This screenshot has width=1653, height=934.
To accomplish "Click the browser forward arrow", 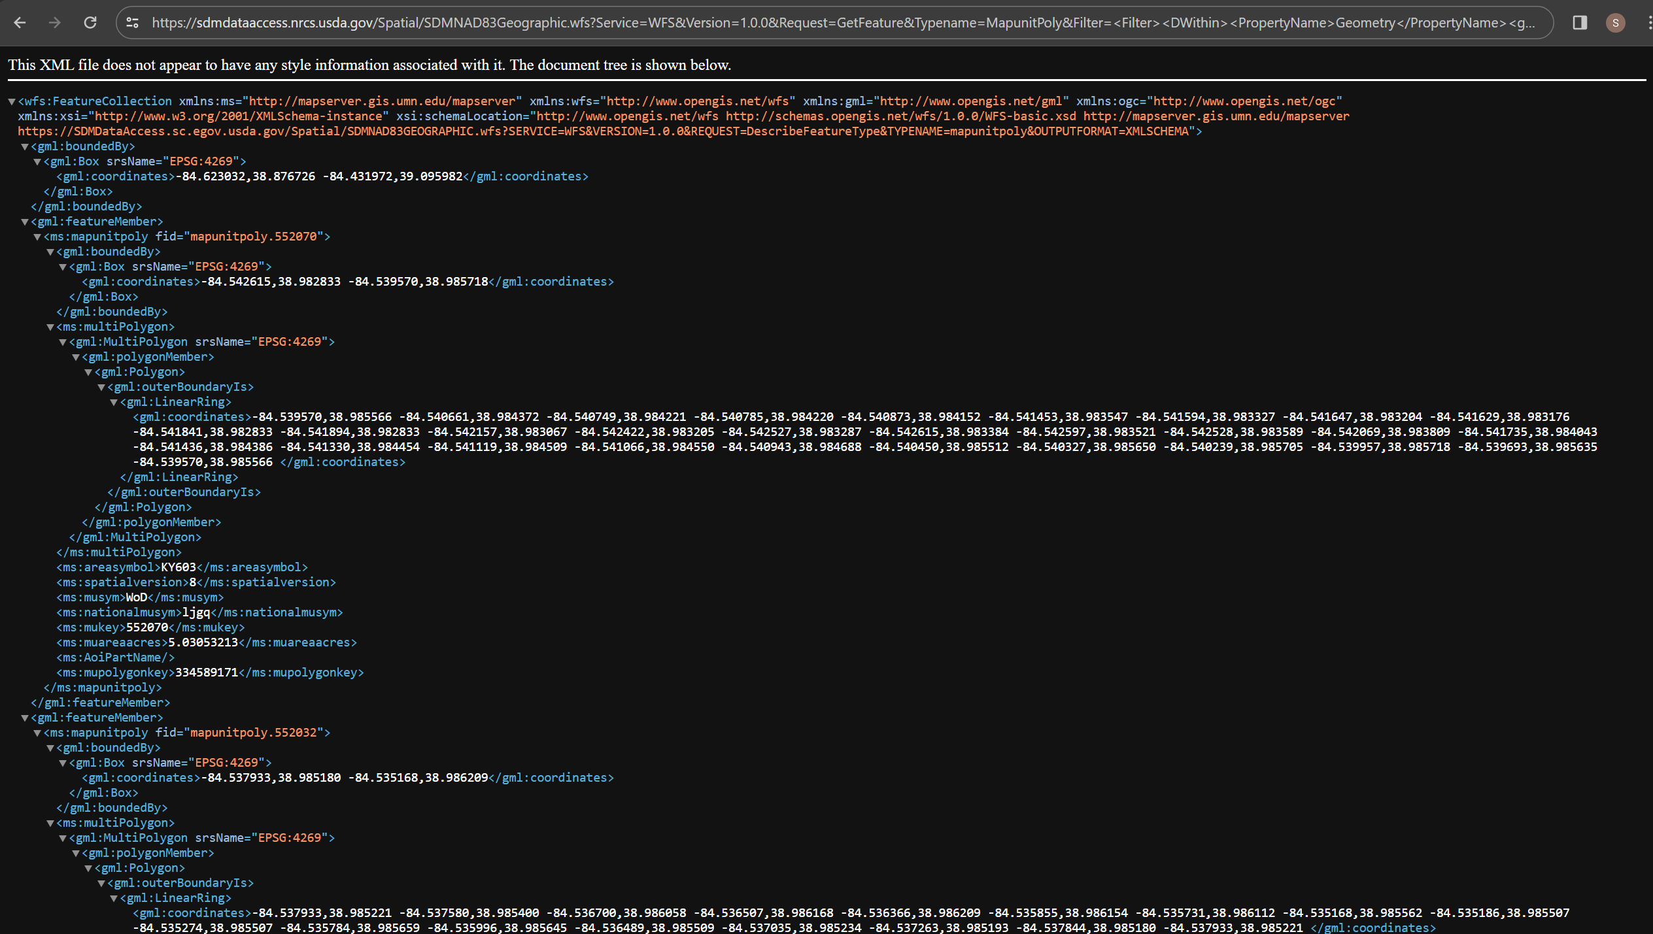I will [x=55, y=23].
